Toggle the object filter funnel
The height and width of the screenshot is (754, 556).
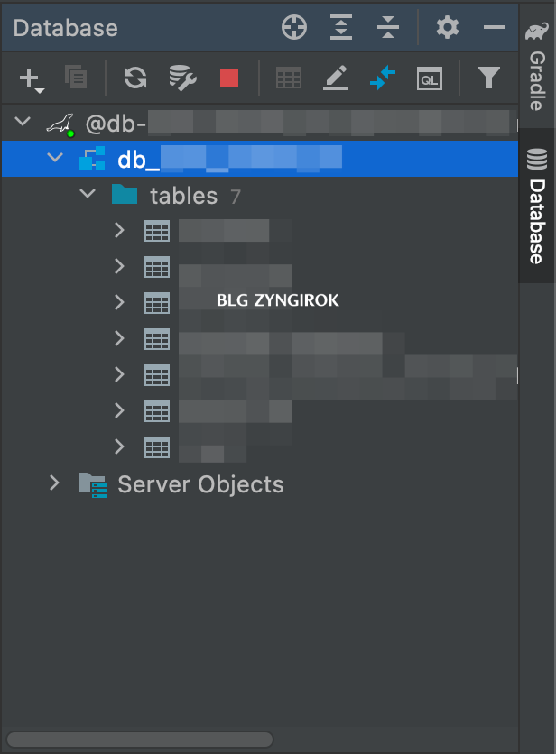[489, 78]
